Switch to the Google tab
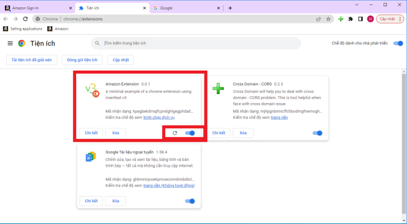407x224 pixels. 186,8
